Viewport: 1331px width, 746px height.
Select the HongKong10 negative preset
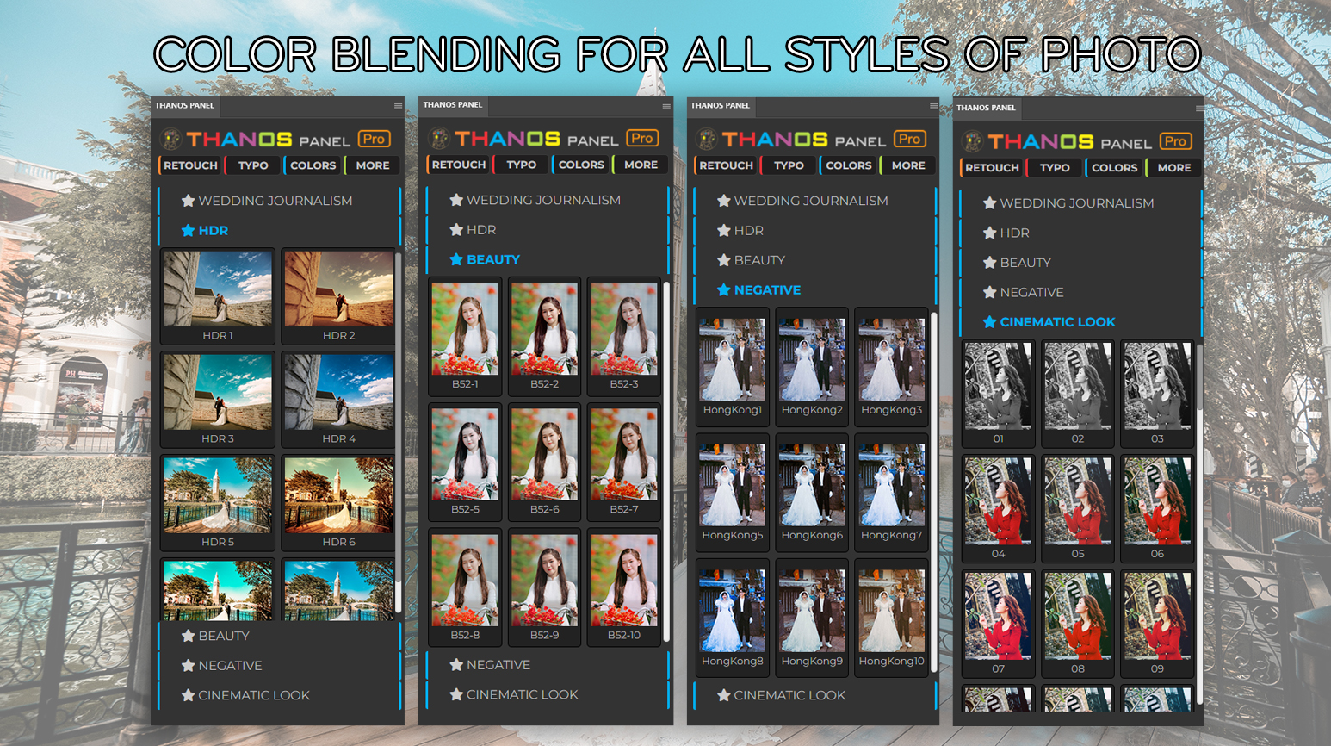892,619
